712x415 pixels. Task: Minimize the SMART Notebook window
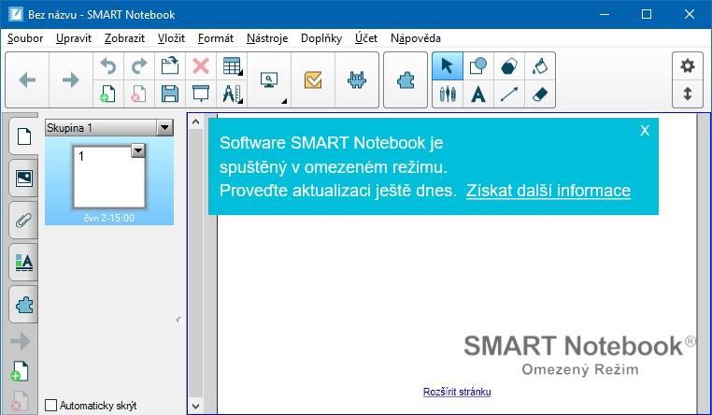[x=605, y=14]
